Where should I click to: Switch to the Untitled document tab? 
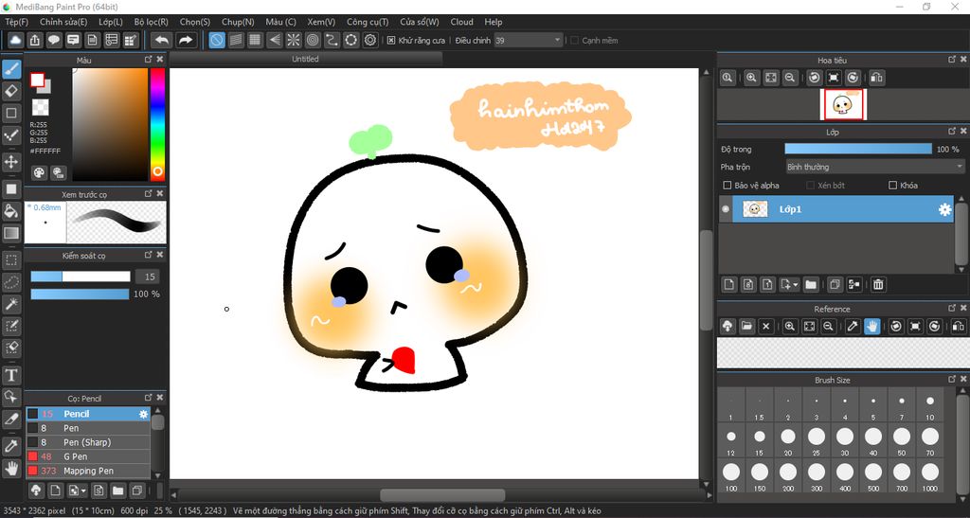pos(306,59)
